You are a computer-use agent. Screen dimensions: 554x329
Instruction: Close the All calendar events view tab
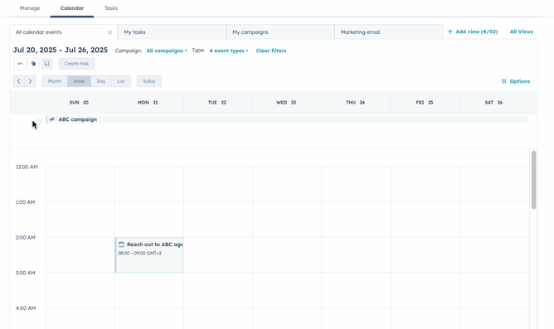coord(109,32)
